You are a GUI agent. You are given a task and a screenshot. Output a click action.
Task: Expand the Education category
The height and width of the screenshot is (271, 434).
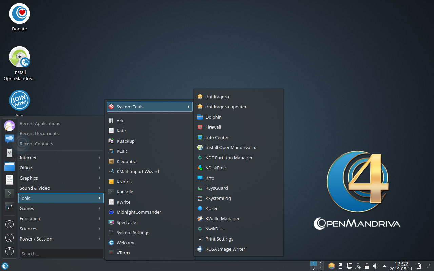(61, 218)
